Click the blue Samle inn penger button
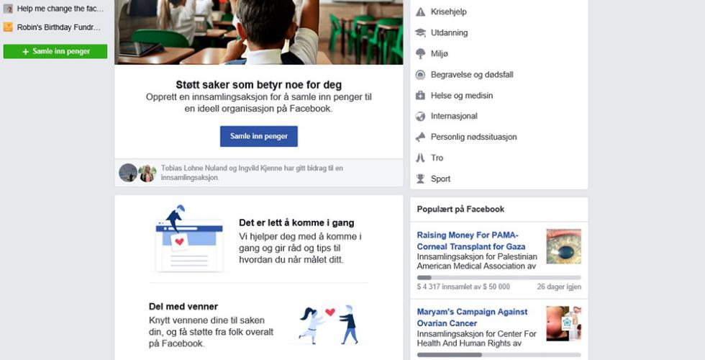Viewport: 705px width, 360px height. pyautogui.click(x=258, y=136)
